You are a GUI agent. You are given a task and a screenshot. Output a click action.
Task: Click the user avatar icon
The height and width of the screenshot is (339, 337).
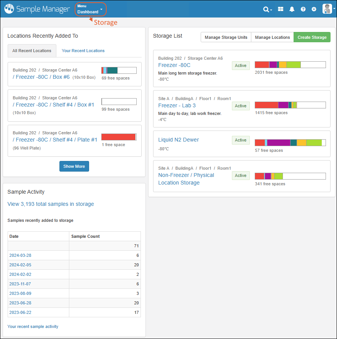click(x=327, y=9)
